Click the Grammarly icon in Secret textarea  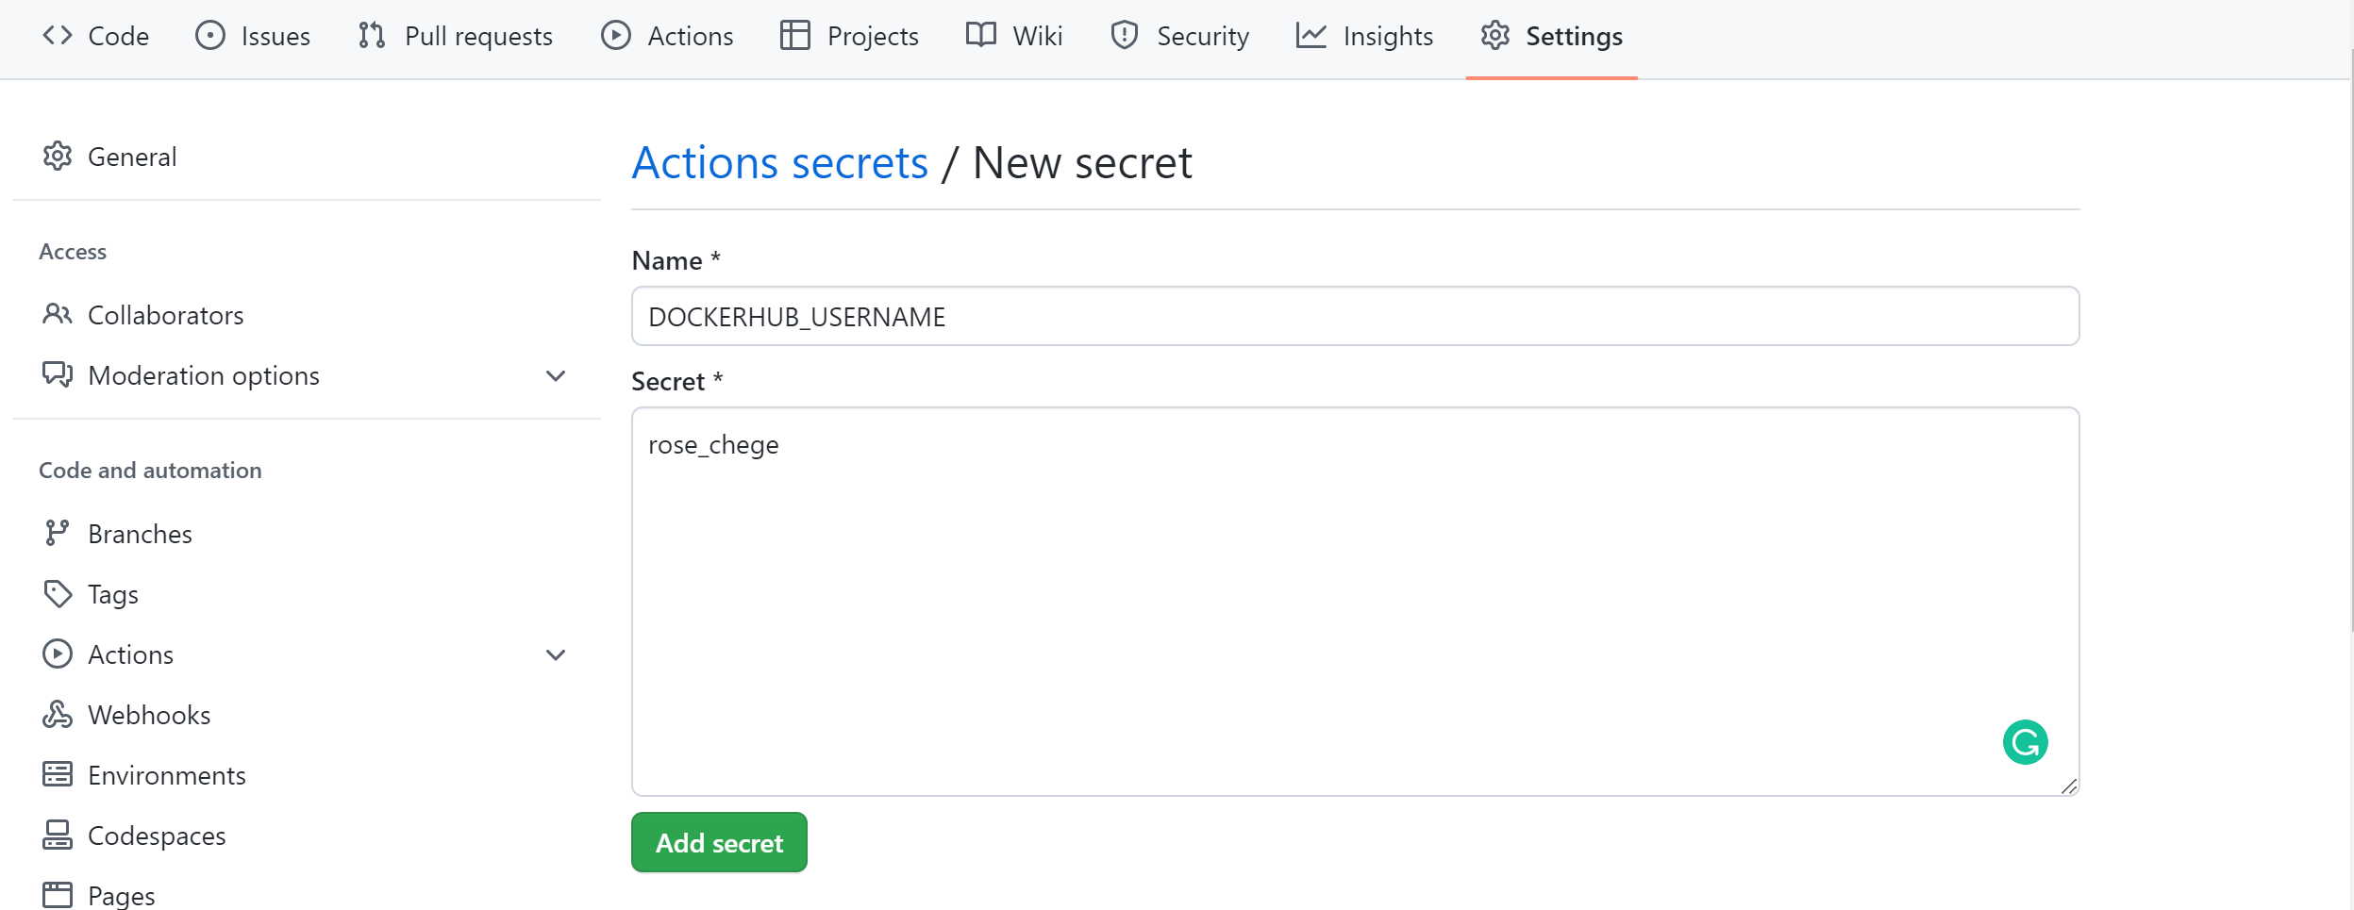2025,742
